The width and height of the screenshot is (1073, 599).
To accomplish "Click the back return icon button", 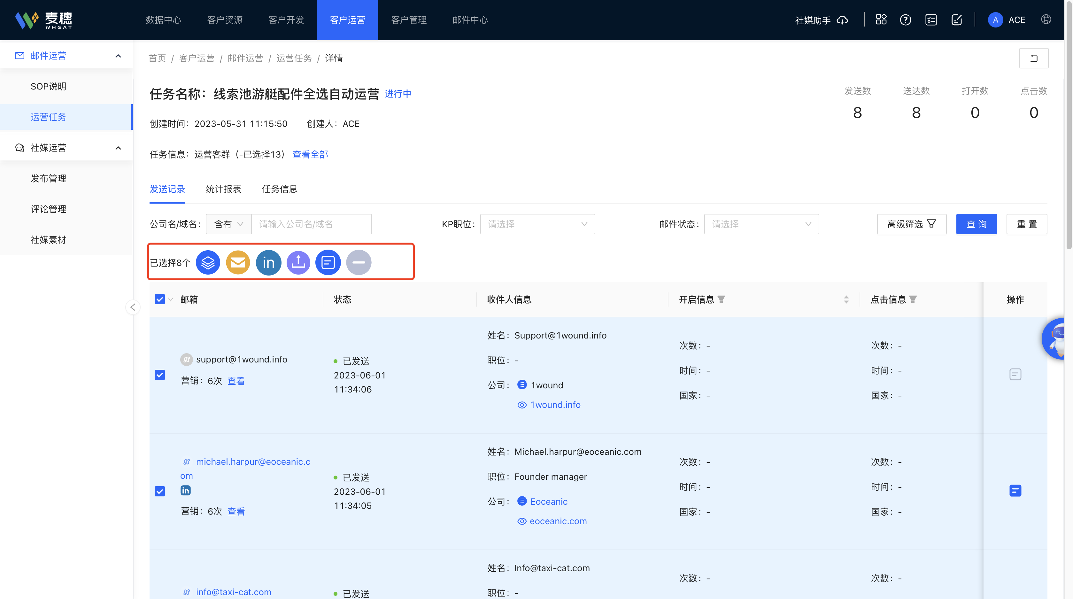I will click(x=1034, y=58).
